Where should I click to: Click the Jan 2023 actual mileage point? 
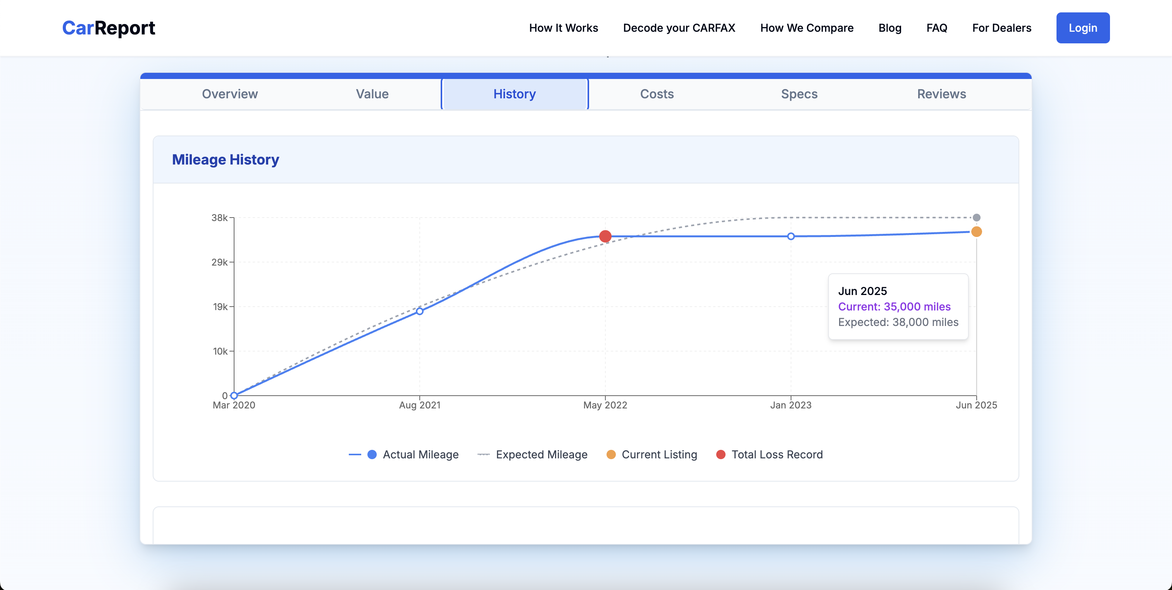[791, 237]
